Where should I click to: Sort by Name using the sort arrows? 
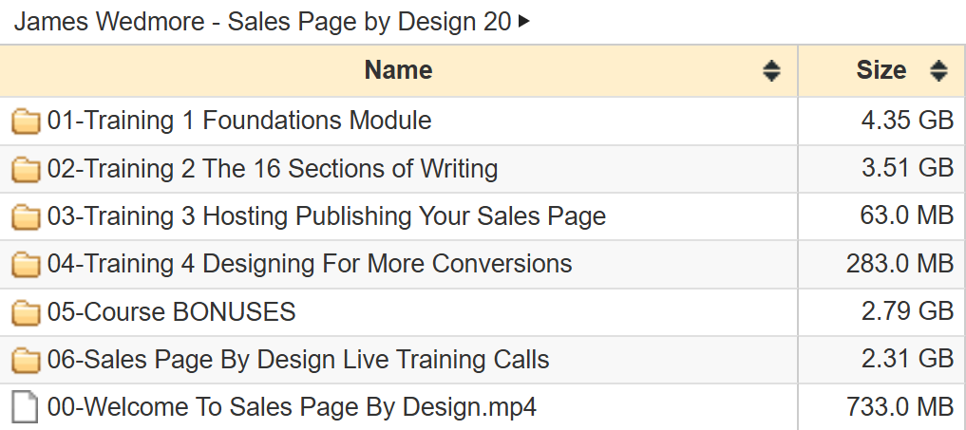(771, 71)
